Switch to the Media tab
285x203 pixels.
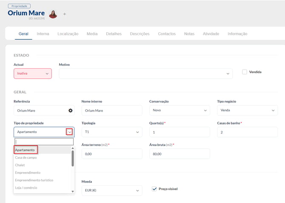click(x=92, y=34)
